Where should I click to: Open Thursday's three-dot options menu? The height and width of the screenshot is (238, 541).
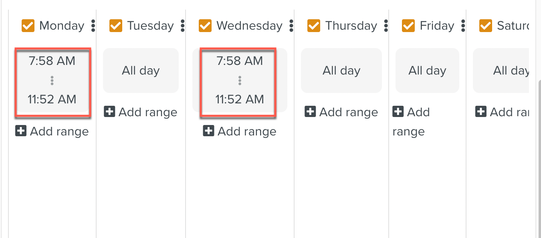coord(386,26)
